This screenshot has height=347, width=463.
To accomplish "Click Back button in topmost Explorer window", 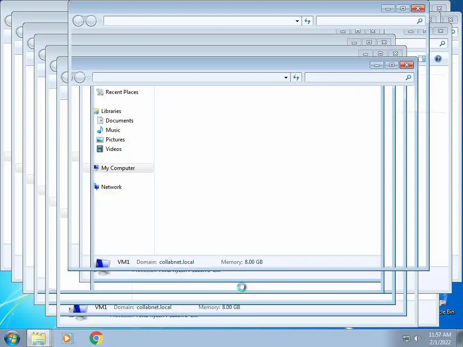I will pyautogui.click(x=78, y=21).
